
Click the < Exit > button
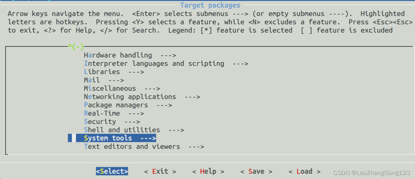click(x=160, y=171)
